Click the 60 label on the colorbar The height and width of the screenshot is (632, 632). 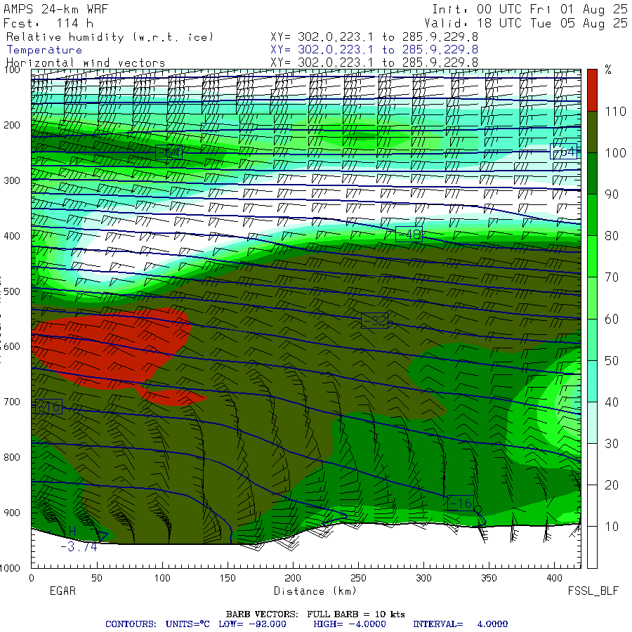612,320
